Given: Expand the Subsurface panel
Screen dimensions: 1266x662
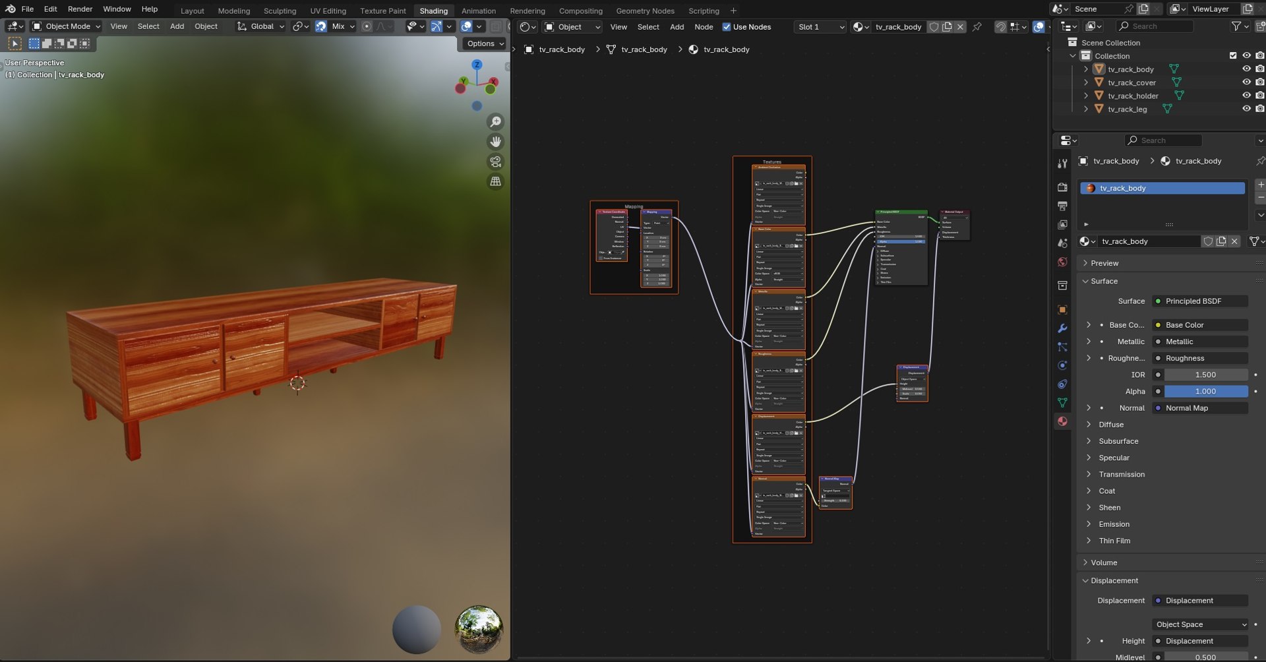Looking at the screenshot, I should pos(1118,441).
